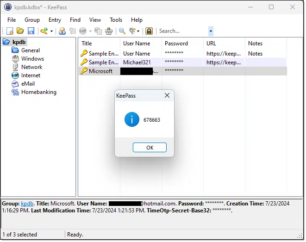This screenshot has height=242, width=306.
Task: Select the Network group
Action: click(31, 67)
